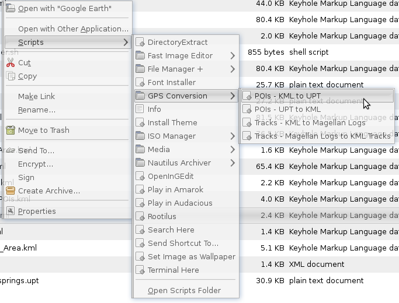Expand the Scripts submenu arrow
The width and height of the screenshot is (399, 303).
coord(126,42)
